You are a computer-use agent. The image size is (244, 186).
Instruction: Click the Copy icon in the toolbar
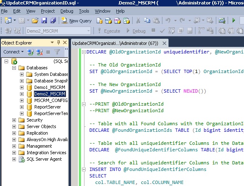coord(147,20)
